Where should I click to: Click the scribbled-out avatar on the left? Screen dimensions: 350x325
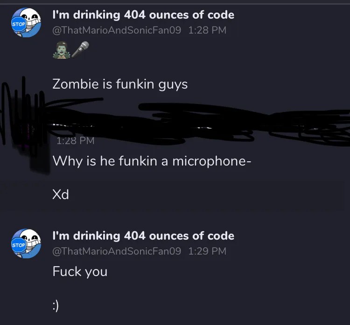pyautogui.click(x=25, y=125)
